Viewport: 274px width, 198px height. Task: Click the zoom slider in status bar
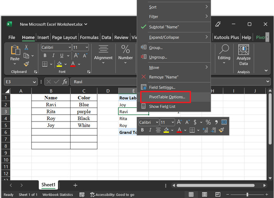(247, 195)
